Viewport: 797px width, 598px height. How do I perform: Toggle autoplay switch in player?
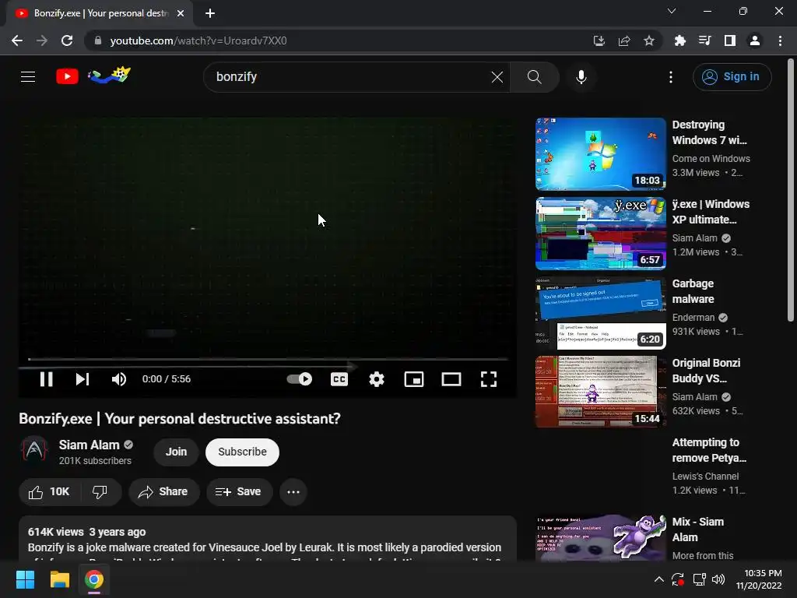tap(300, 379)
